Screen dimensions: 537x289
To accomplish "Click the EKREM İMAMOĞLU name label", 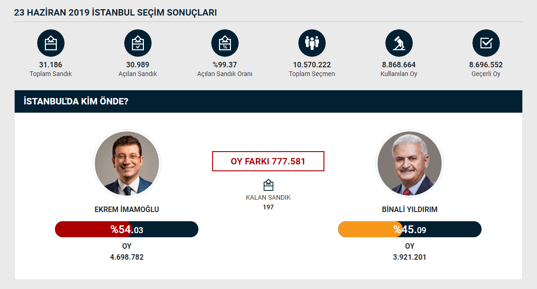I will coord(127,209).
